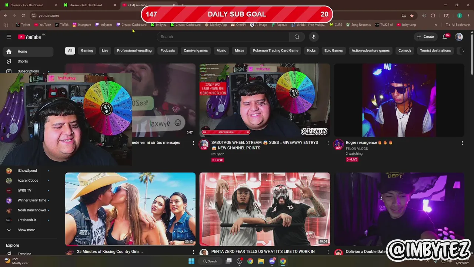The image size is (474, 267).
Task: Open the YouTube account avatar menu
Action: 459,37
